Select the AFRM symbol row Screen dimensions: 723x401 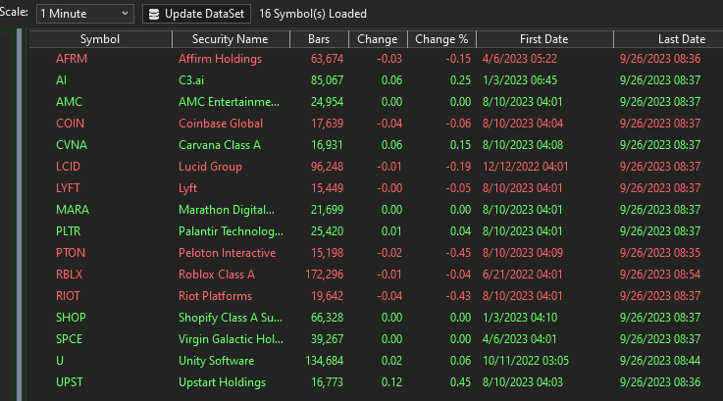[72, 59]
